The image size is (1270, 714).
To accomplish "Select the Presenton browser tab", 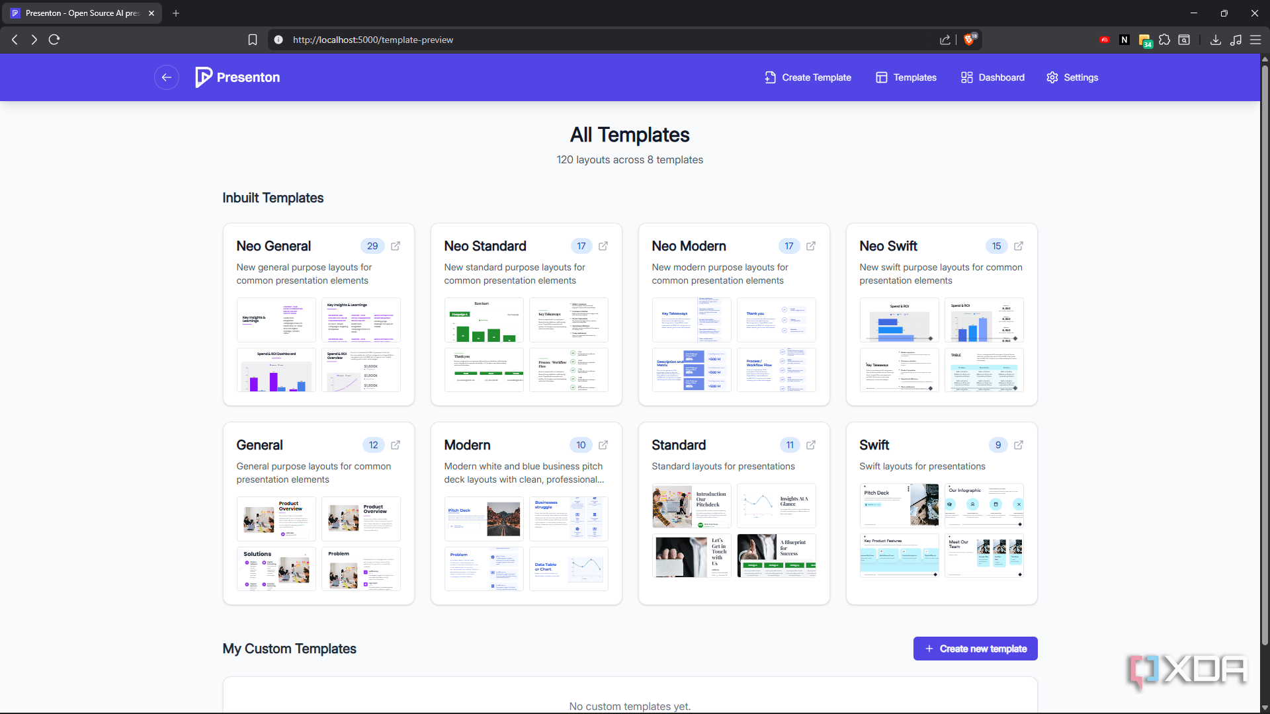I will tap(81, 13).
